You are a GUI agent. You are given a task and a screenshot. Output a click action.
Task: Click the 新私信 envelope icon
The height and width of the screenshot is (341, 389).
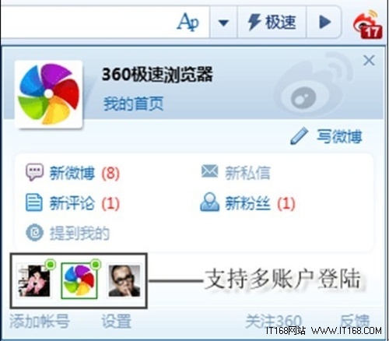[209, 171]
